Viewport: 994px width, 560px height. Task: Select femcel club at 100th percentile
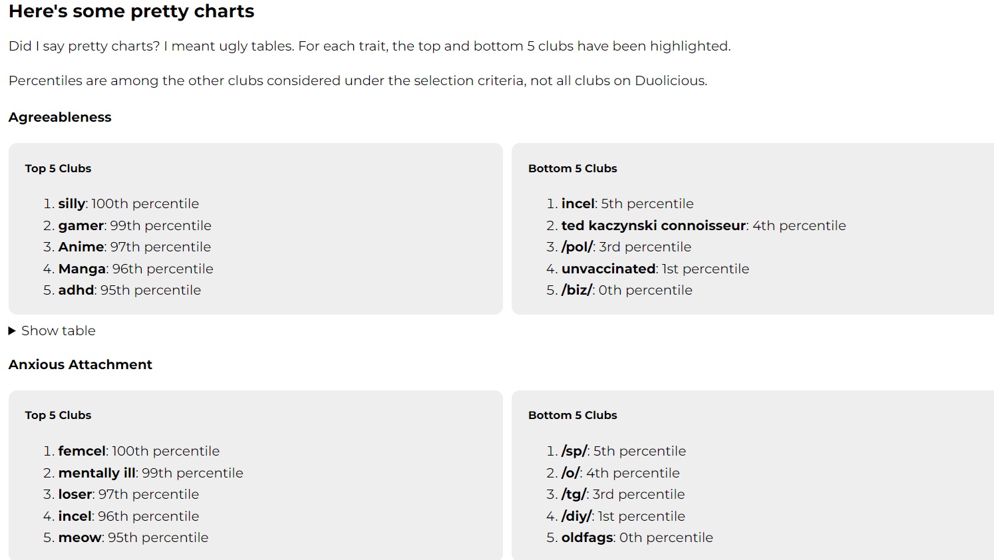pos(82,451)
